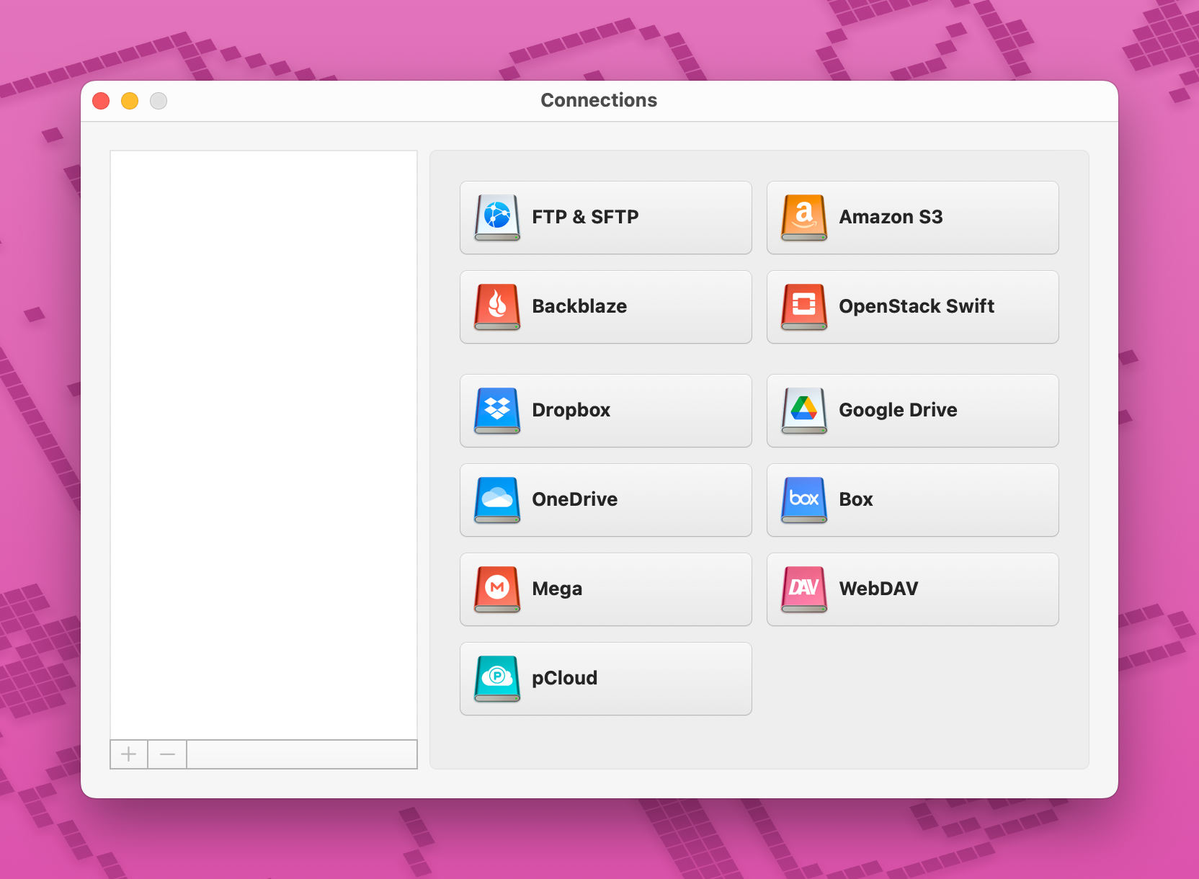The image size is (1199, 879).
Task: Click the Dropbox icon
Action: tap(496, 410)
